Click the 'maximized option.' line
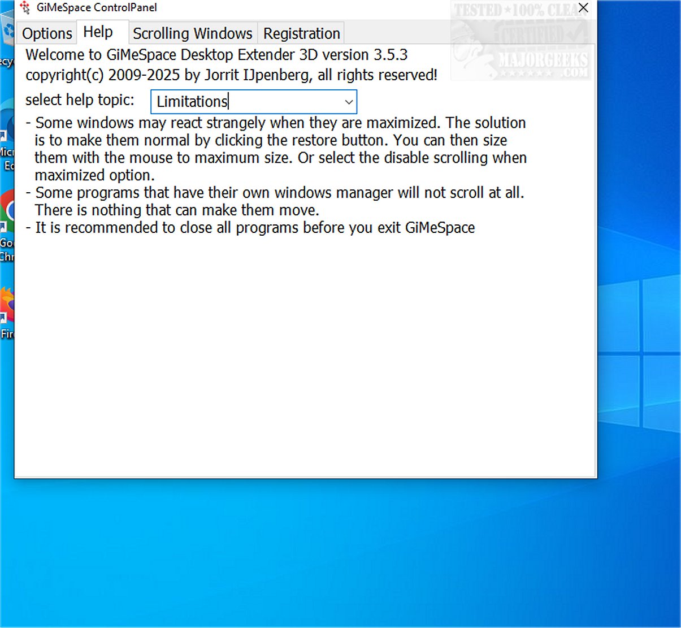 [x=94, y=175]
